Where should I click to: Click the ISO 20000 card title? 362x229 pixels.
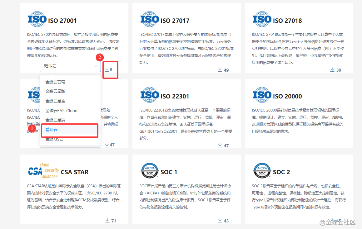[x=287, y=96]
